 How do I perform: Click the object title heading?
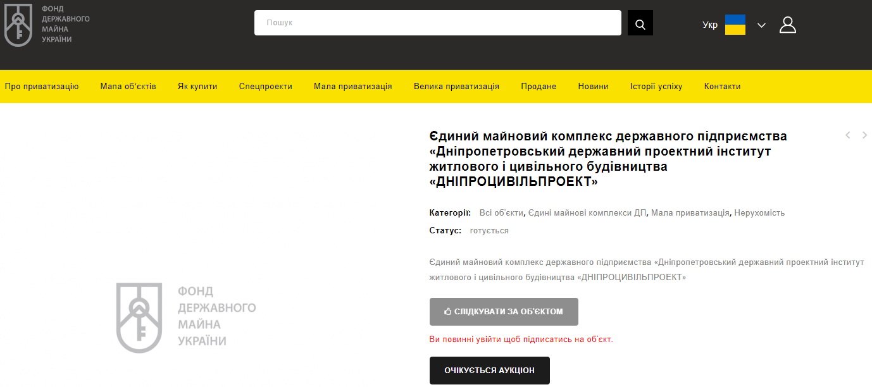(608, 159)
